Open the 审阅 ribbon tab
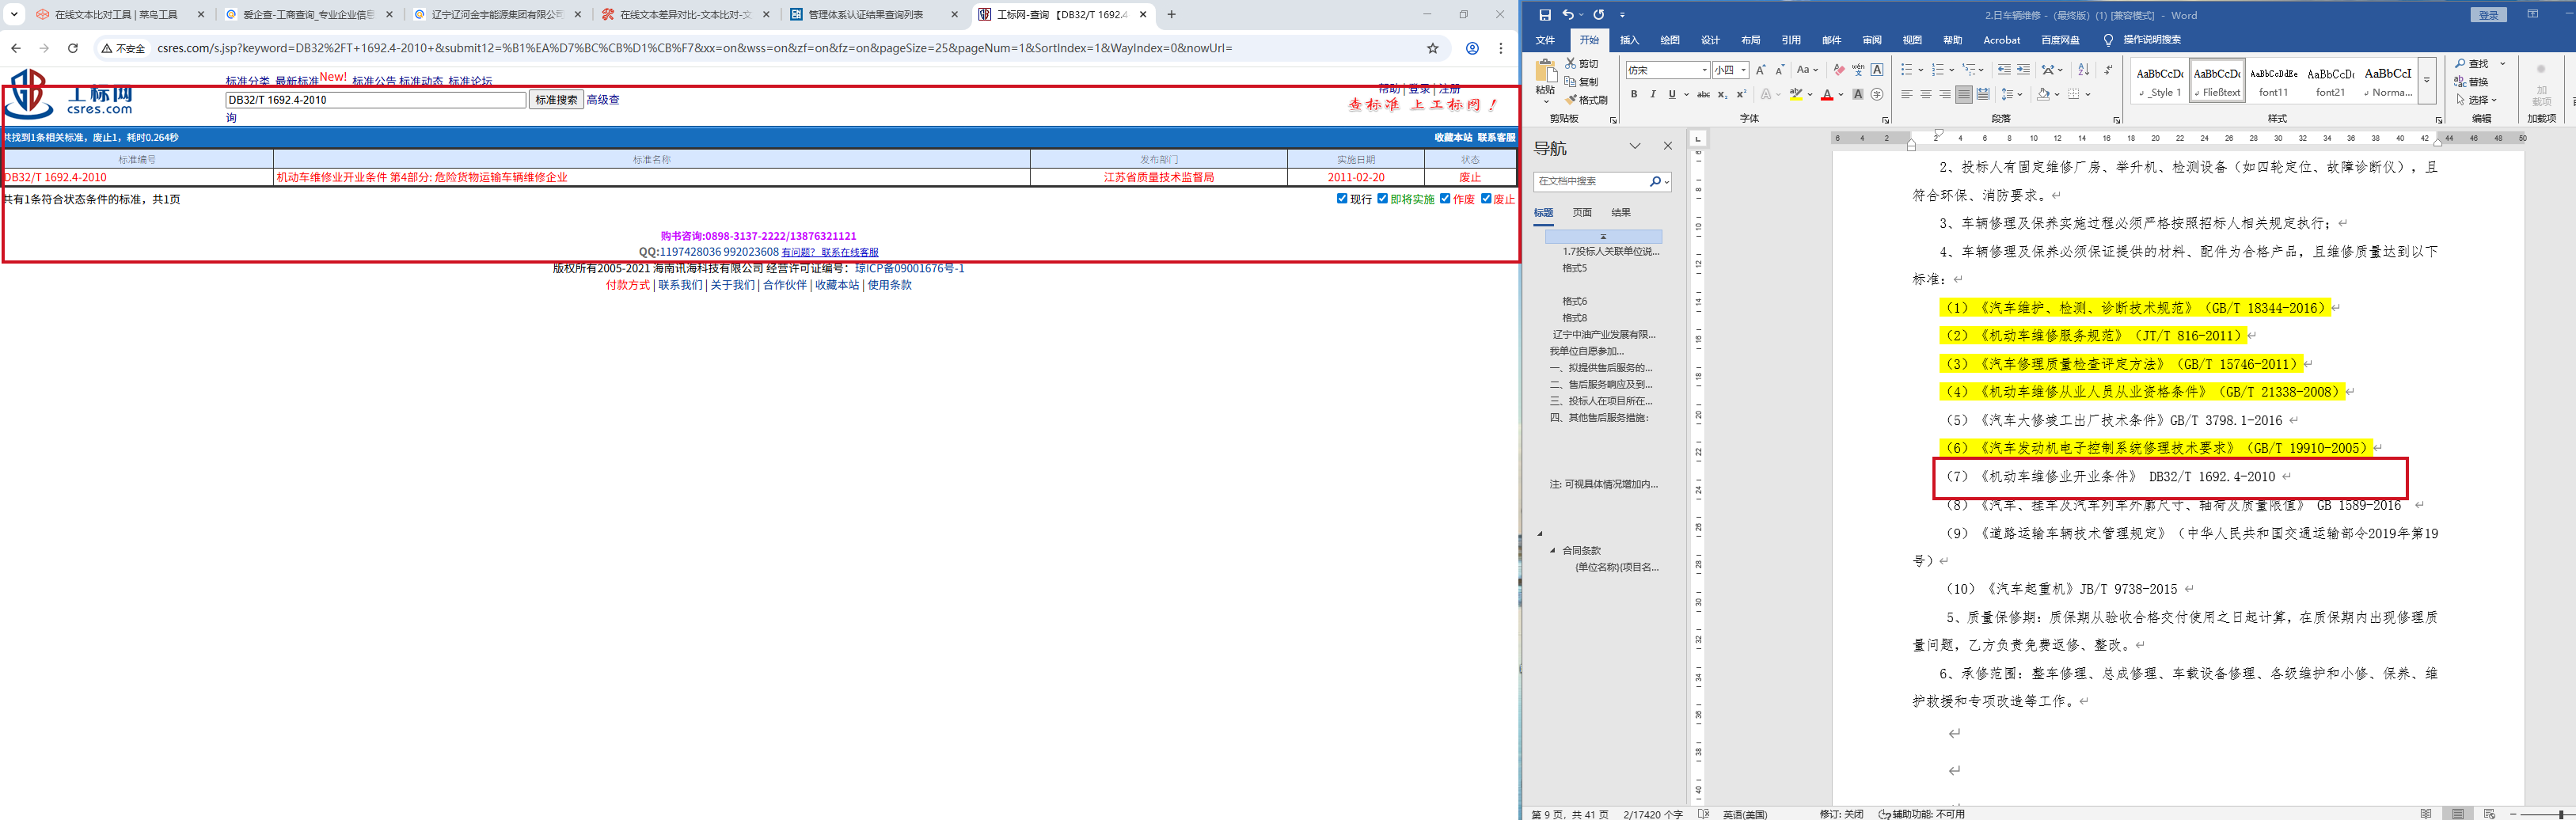Screen dimensions: 2576x820 (1872, 40)
